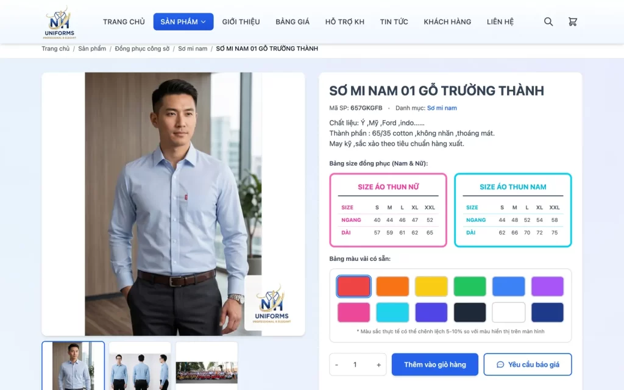Image resolution: width=624 pixels, height=390 pixels.
Task: Click product code 657GKGFB text
Action: 366,108
